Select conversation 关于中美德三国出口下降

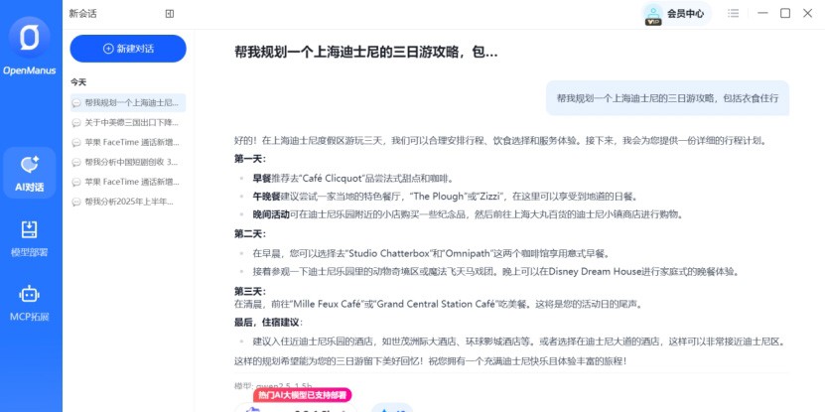130,122
